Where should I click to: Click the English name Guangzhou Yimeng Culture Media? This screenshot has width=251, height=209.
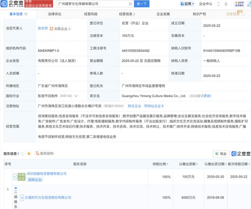click(x=154, y=96)
